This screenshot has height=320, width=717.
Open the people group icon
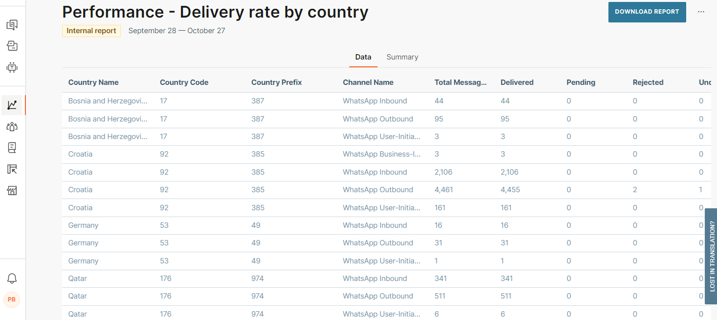tap(12, 126)
